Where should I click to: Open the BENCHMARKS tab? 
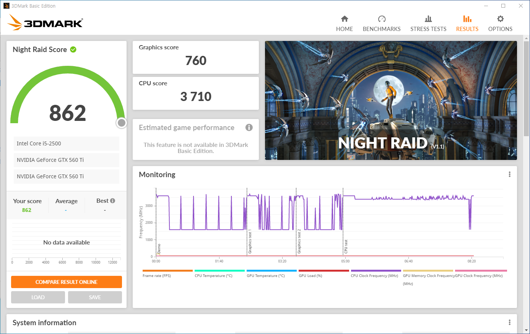click(382, 24)
